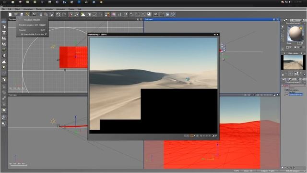Select the upper terrain mountain tool in left toolbar

(4, 38)
